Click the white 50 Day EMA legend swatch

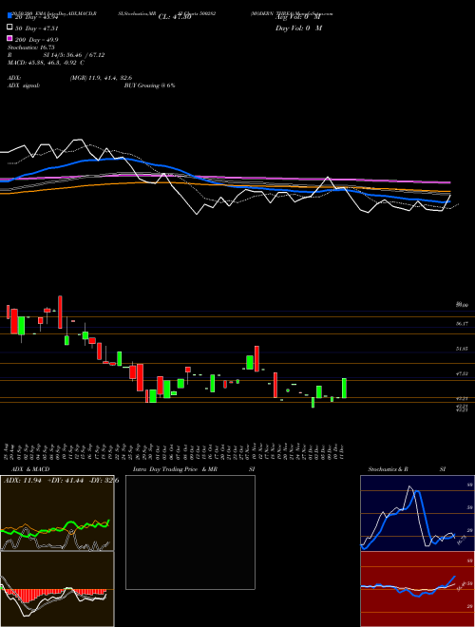(x=9, y=28)
